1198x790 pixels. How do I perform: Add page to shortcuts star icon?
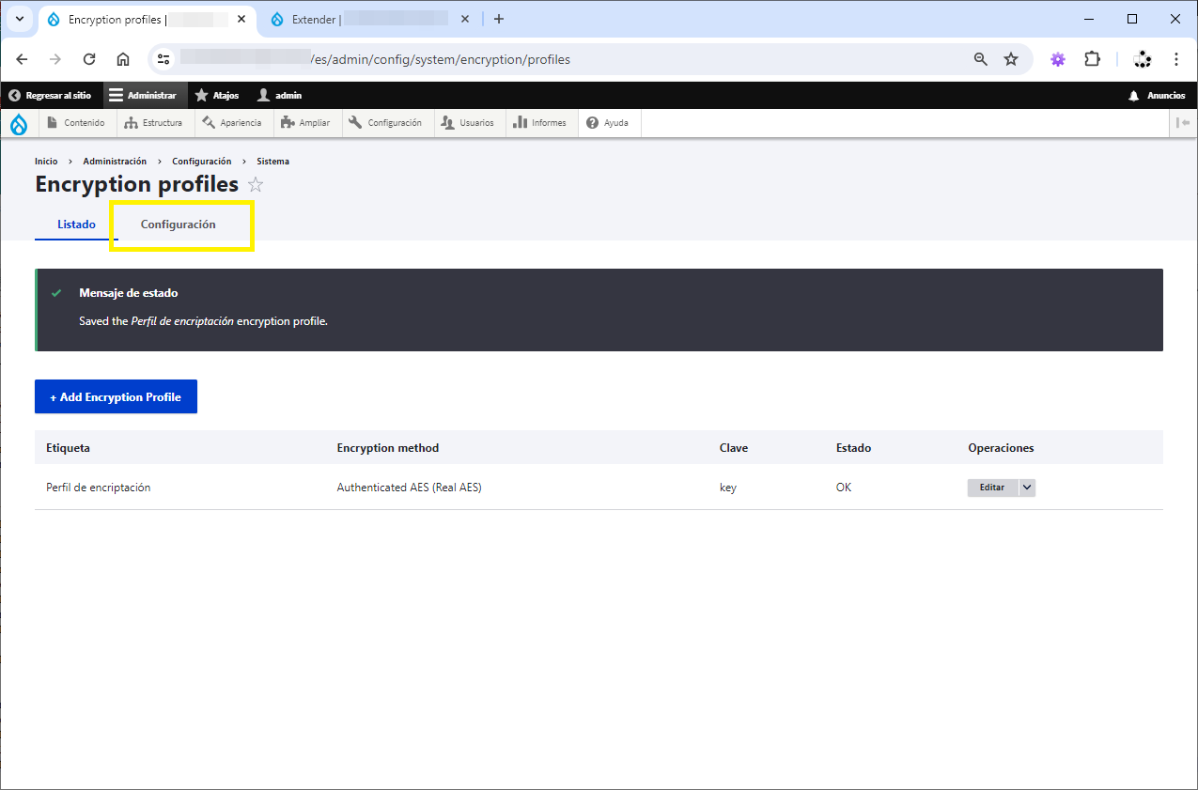coord(256,185)
